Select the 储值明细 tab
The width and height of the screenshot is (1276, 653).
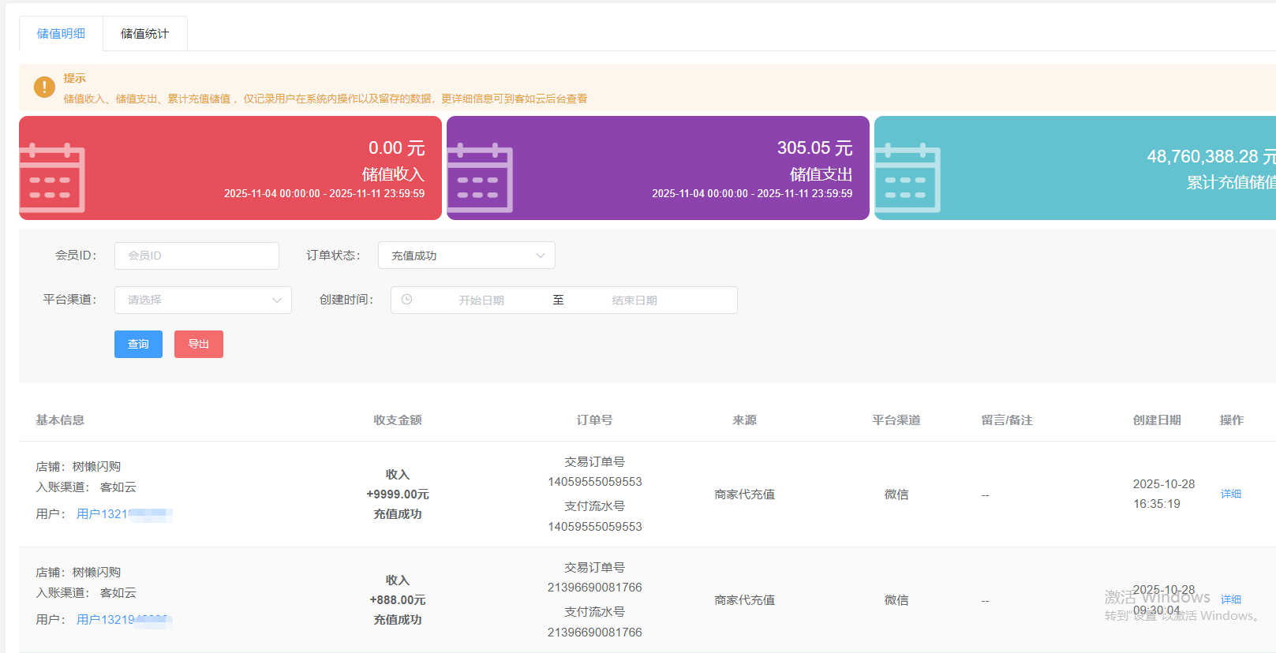coord(61,34)
